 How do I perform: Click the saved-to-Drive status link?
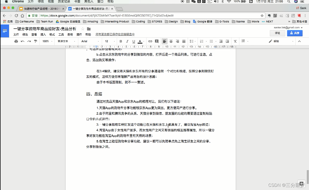(115, 34)
